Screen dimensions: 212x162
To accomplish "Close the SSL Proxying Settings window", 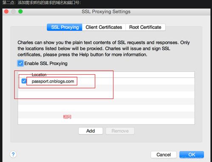I will (6, 12).
